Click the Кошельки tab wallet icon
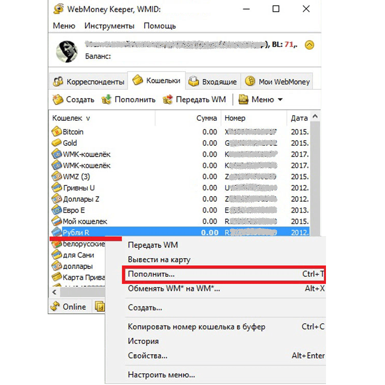385x385 pixels. (x=138, y=80)
